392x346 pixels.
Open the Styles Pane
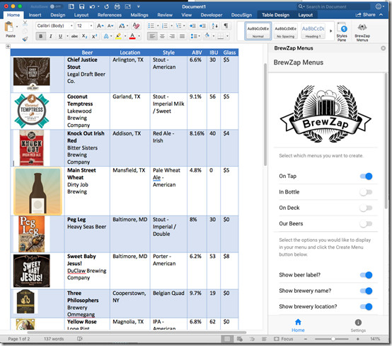pos(342,32)
